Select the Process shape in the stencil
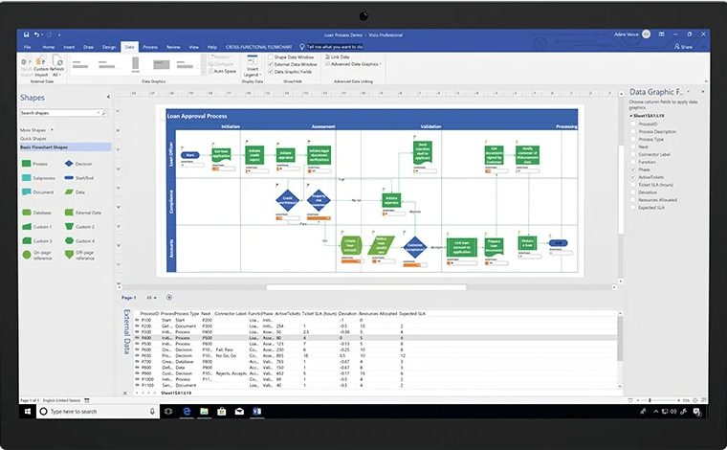 27,164
